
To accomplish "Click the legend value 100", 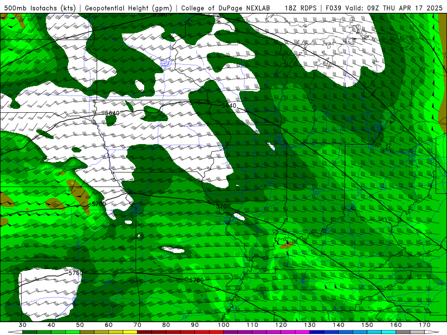I will [x=223, y=325].
